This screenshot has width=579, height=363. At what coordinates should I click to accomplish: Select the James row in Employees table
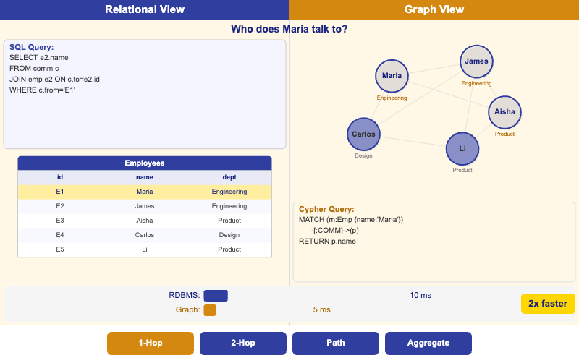tap(144, 206)
